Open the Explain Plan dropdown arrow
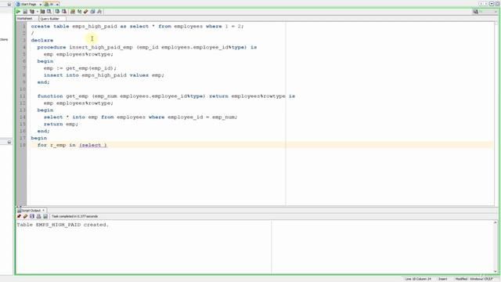Screen dimensions: 501x282 coord(37,12)
